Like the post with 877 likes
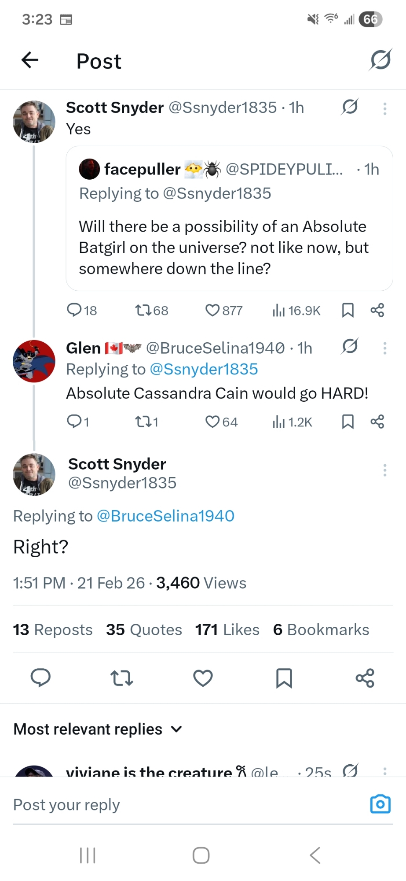The height and width of the screenshot is (881, 406). [x=212, y=311]
